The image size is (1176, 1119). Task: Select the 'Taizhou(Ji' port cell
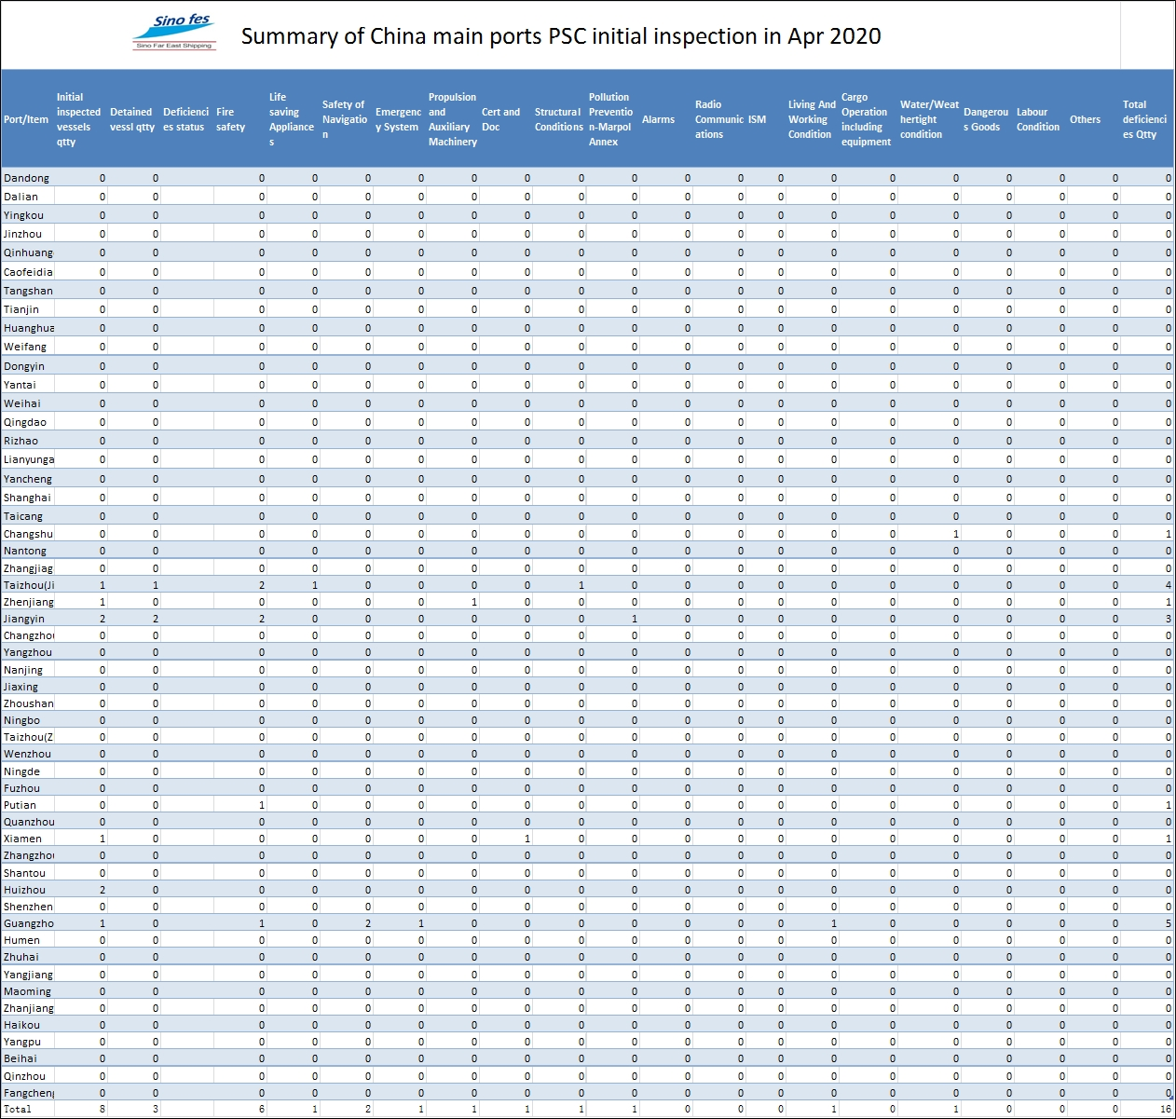click(x=29, y=585)
